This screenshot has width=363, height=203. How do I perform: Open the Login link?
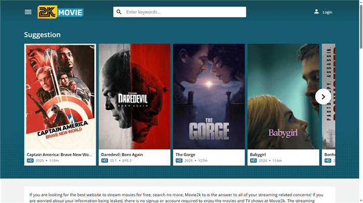click(x=327, y=12)
